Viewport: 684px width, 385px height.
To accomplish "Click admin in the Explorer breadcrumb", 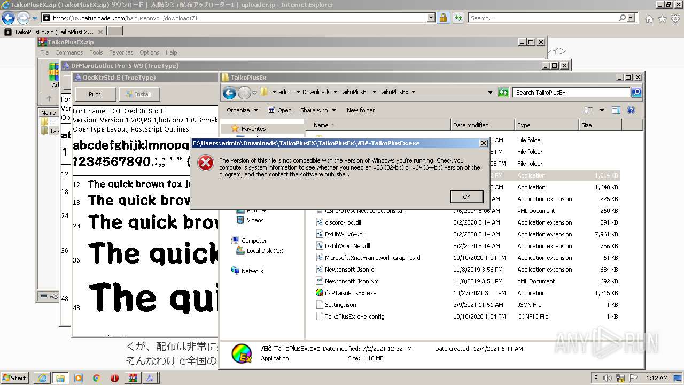I will [286, 92].
